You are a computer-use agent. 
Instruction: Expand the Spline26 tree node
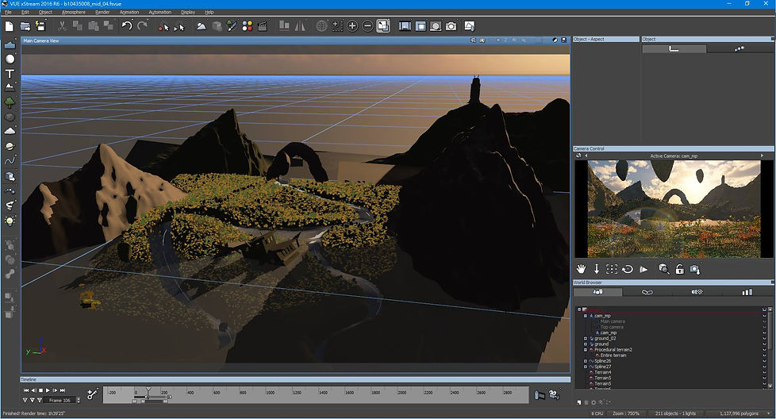click(586, 361)
